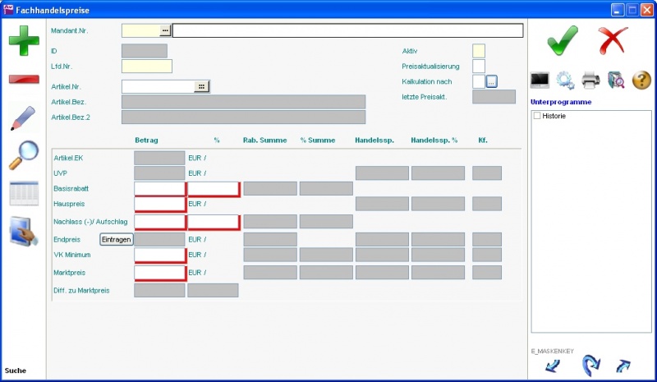Click the green plus add record icon
657x382 pixels.
(x=24, y=40)
